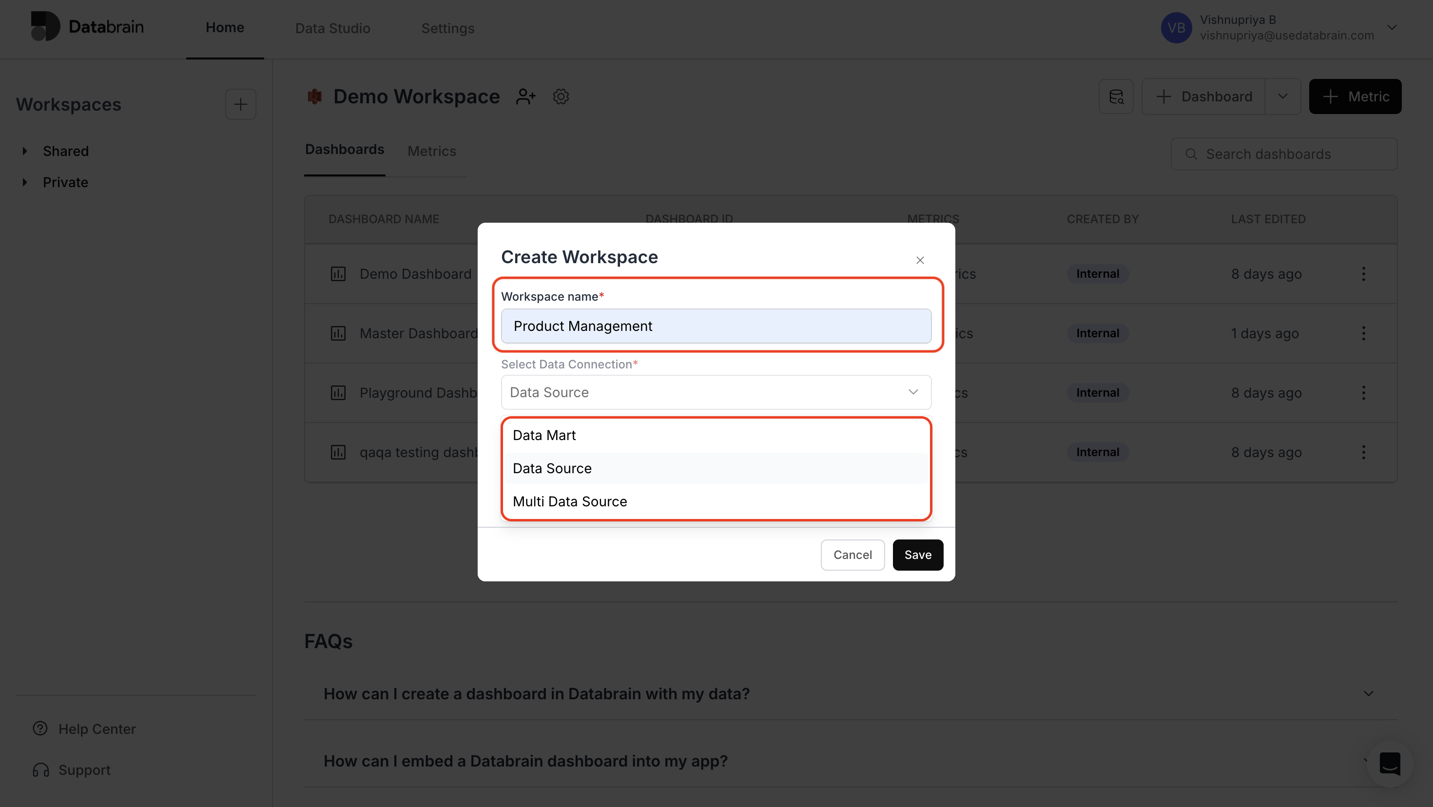Select Data Mart option
Viewport: 1433px width, 807px height.
click(x=544, y=435)
